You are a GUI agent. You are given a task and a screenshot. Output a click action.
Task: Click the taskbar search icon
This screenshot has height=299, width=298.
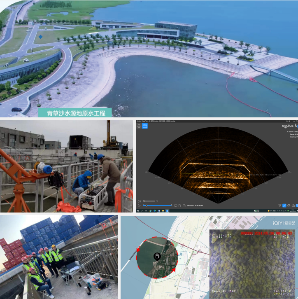143,210
